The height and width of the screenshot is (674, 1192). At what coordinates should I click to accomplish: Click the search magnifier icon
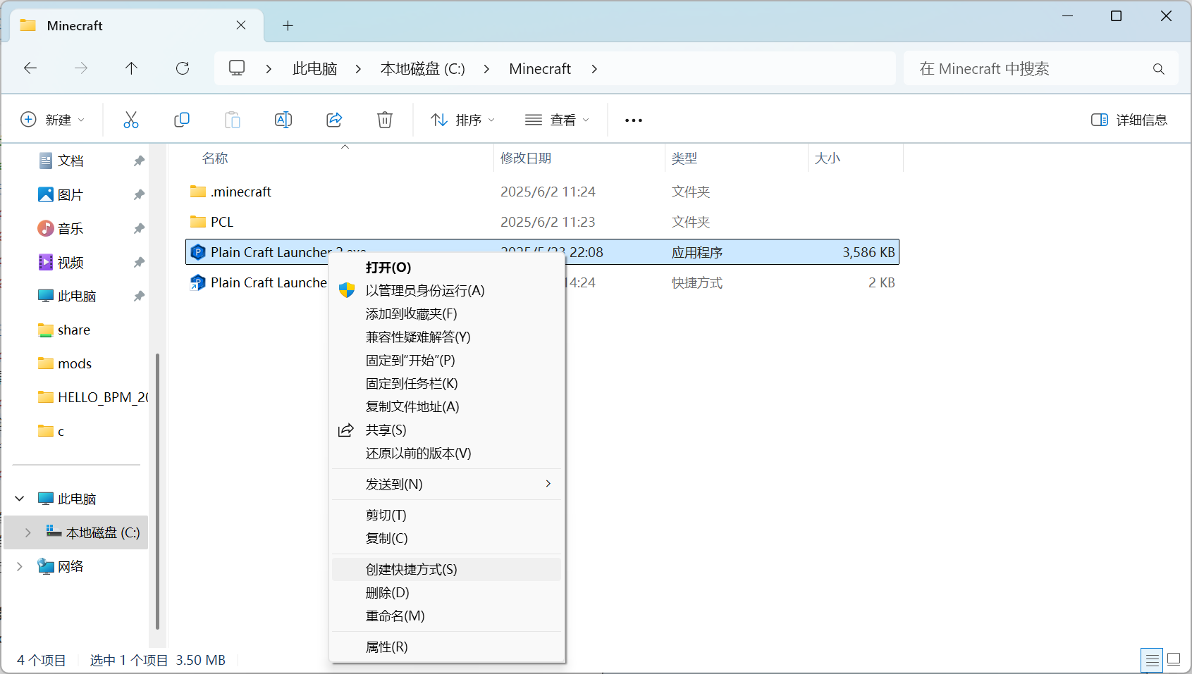1158,69
